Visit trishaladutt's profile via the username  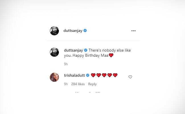(74, 75)
